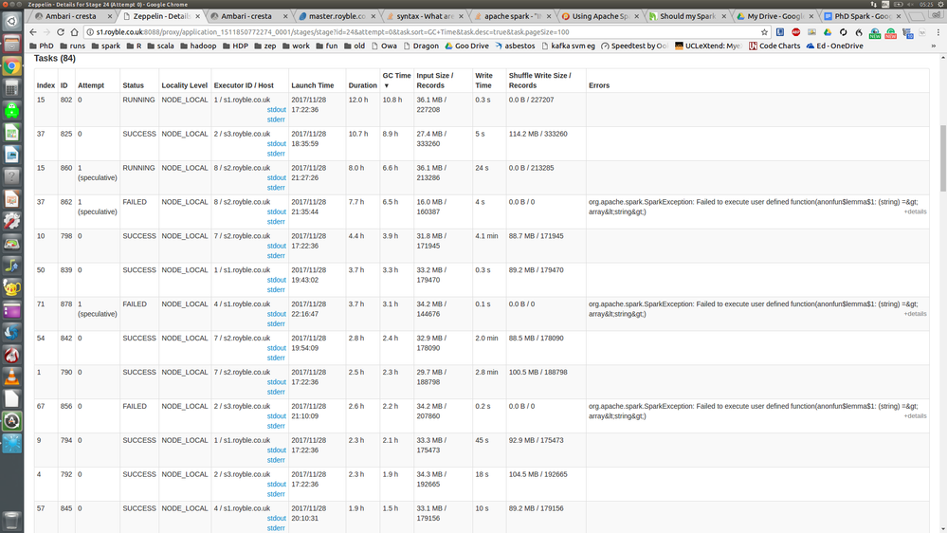The height and width of the screenshot is (533, 947).
Task: Switch to the Using Apache Spark tab
Action: point(598,16)
